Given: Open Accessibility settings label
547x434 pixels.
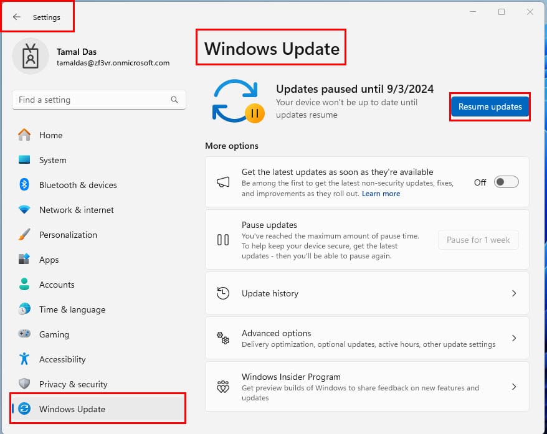Looking at the screenshot, I should coord(62,359).
